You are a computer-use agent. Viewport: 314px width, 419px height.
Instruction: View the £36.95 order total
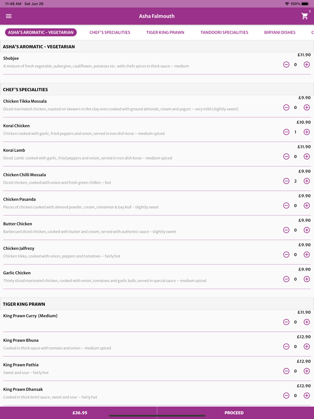(x=80, y=413)
